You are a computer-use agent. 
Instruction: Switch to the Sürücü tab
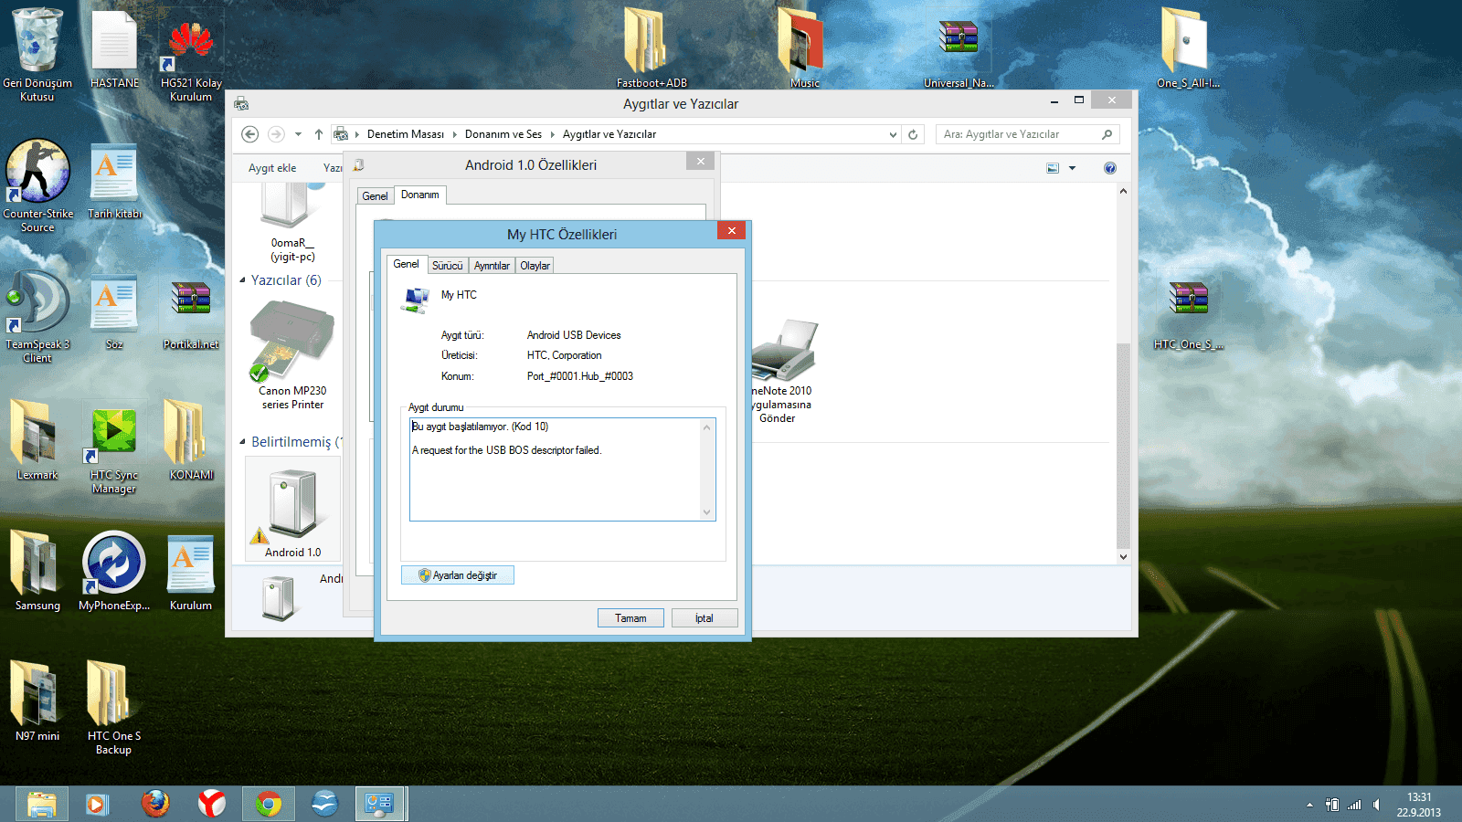pos(448,266)
